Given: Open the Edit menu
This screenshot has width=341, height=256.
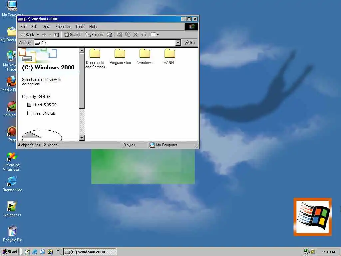Looking at the screenshot, I should pos(34,27).
